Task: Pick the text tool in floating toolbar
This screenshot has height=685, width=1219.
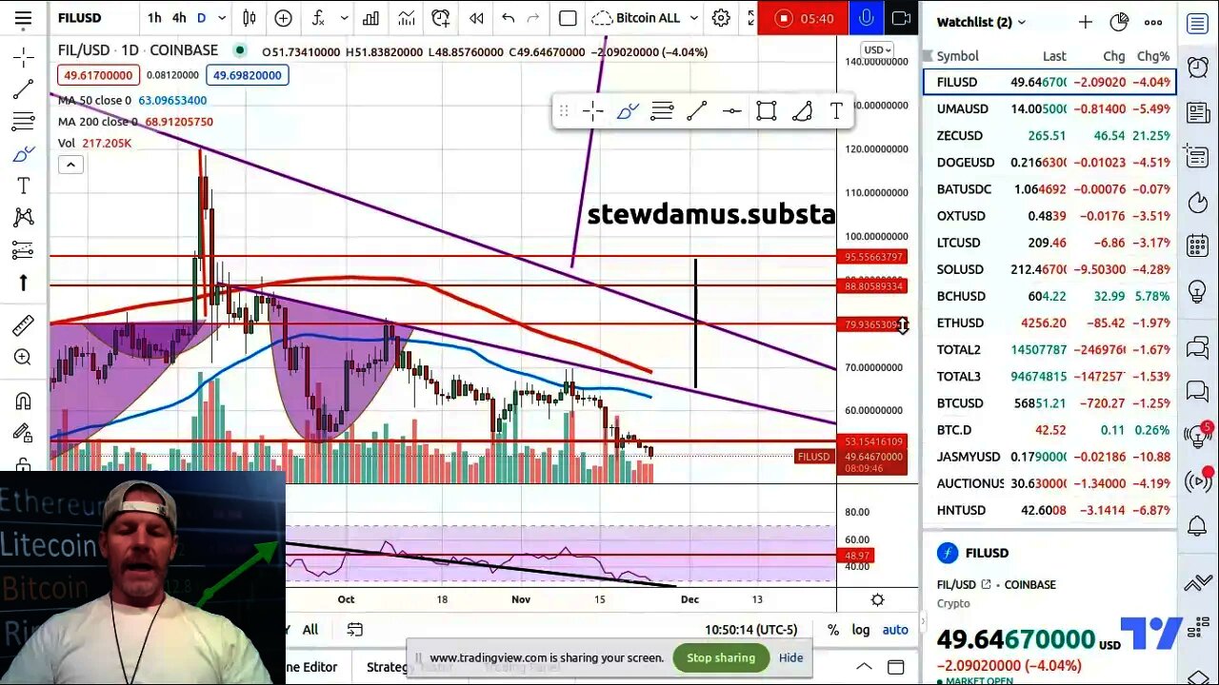Action: click(836, 111)
